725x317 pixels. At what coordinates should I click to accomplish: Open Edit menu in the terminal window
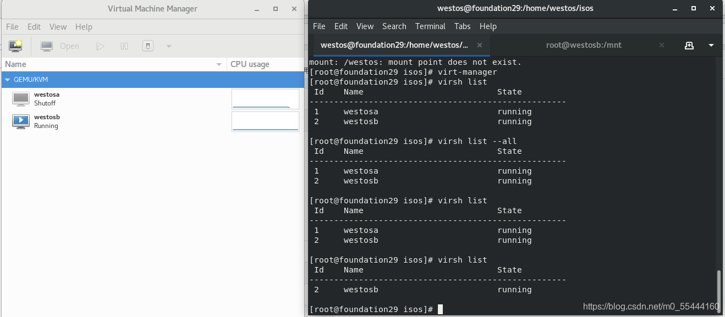pos(341,26)
